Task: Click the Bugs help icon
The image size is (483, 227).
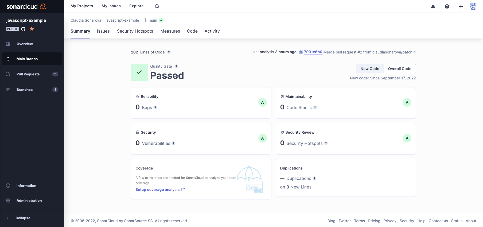Action: pos(155,107)
